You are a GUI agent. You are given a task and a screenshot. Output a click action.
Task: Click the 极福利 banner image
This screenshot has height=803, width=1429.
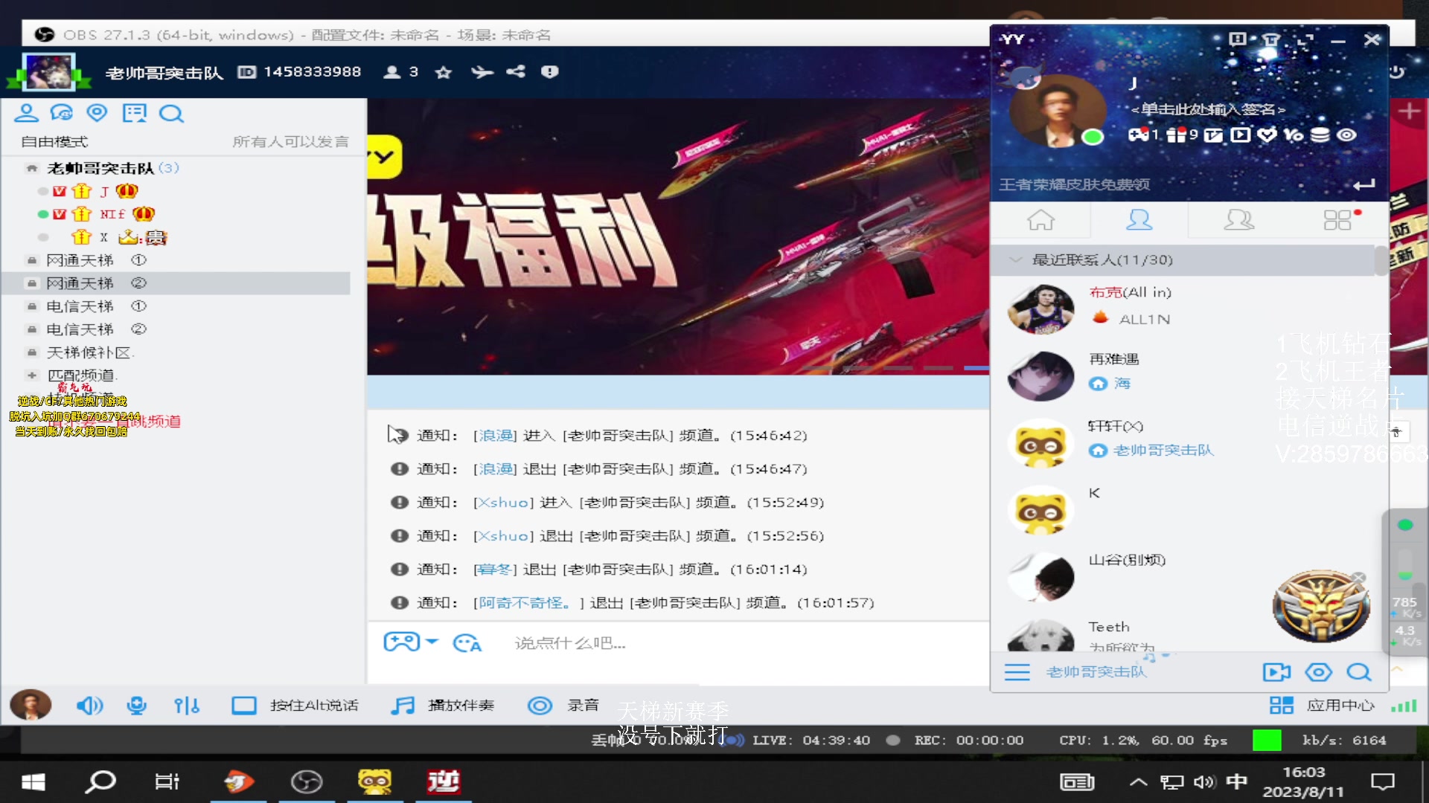677,236
